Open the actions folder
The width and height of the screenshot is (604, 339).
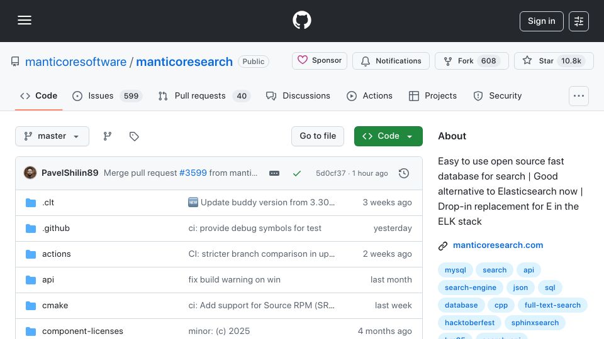click(x=56, y=254)
